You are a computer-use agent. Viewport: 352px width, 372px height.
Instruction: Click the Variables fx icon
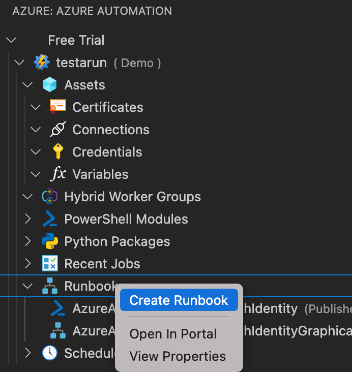tap(58, 174)
